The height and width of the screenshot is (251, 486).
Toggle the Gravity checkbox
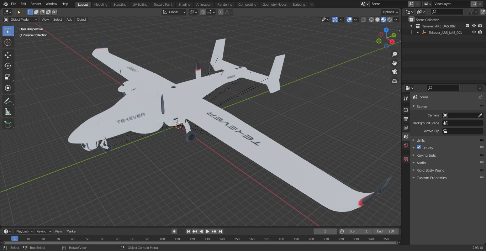point(419,147)
